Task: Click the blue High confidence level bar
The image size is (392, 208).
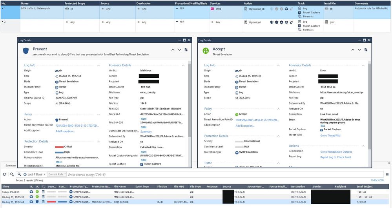Action: tap(59, 152)
